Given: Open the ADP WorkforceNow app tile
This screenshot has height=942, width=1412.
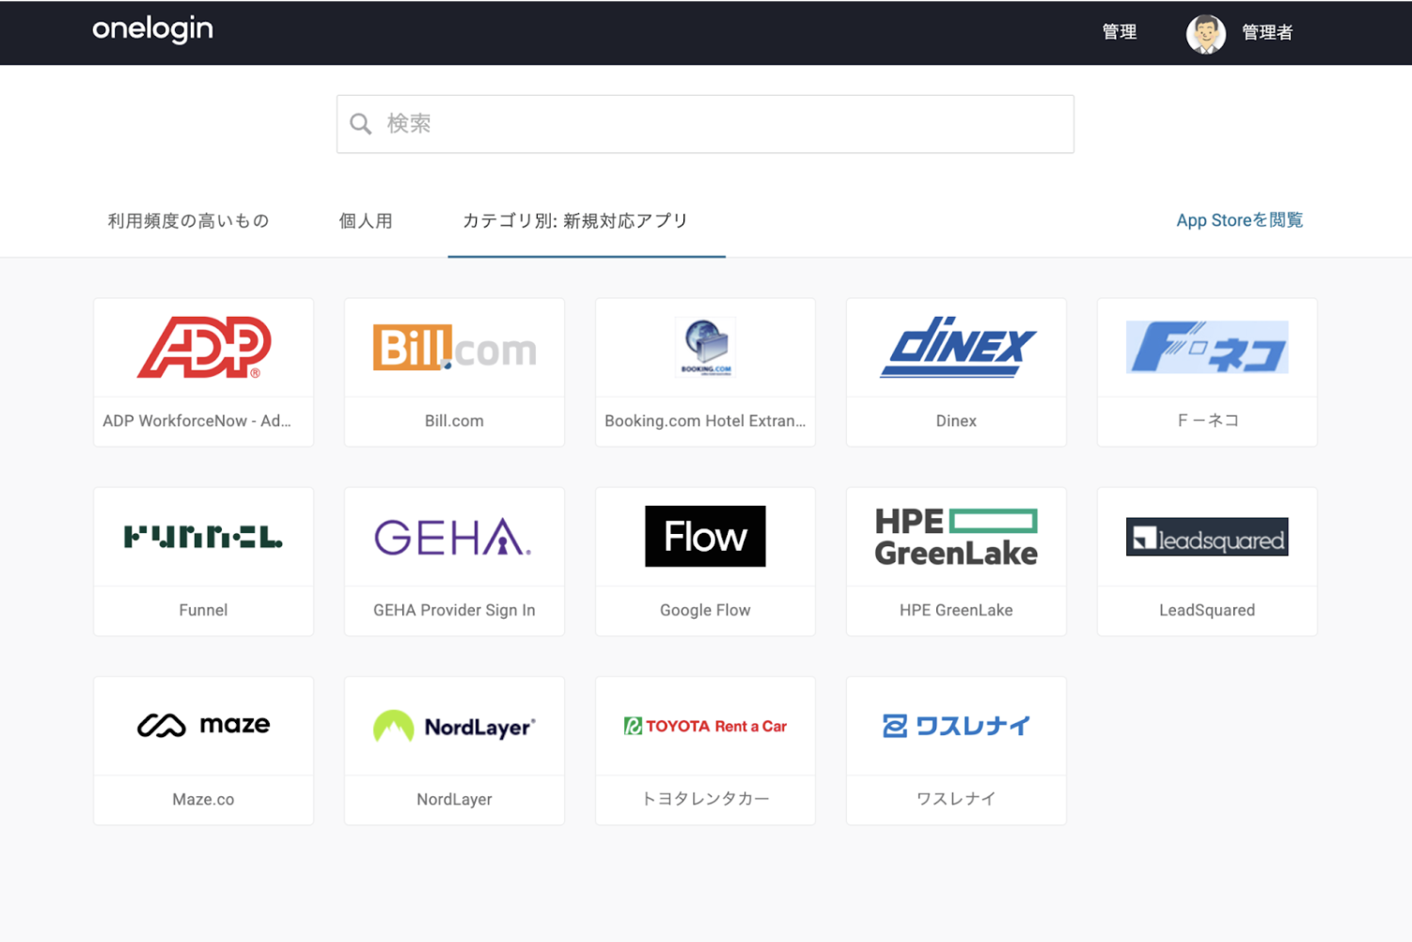Looking at the screenshot, I should click(x=203, y=371).
